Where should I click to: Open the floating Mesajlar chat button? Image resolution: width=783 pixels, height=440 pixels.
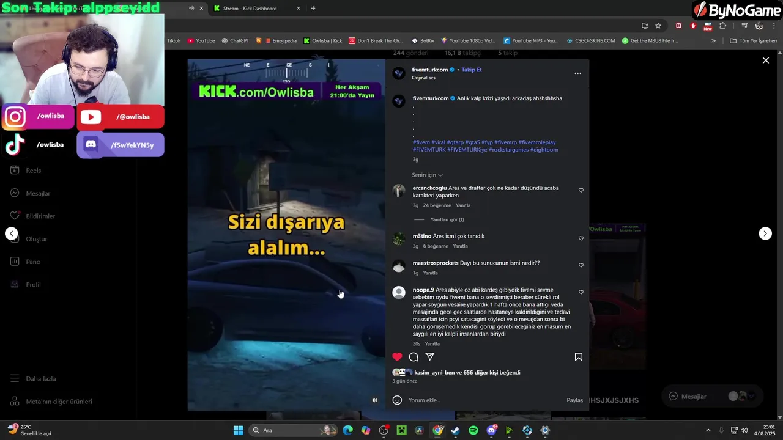712,397
